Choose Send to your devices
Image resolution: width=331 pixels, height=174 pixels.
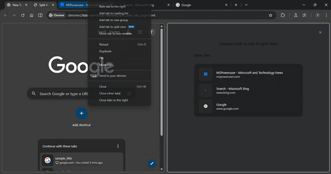[x=119, y=75]
